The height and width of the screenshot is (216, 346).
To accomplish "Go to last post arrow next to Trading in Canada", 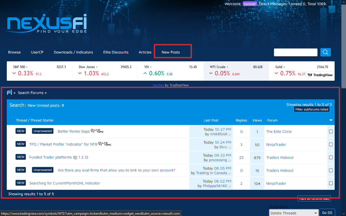I will coord(230,173).
